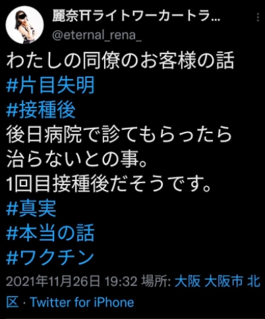Open the three-dot more options menu
This screenshot has height=319, width=265.
coord(258,17)
